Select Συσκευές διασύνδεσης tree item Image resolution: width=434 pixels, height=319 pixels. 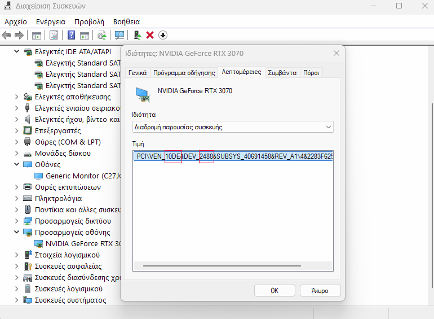(x=72, y=277)
